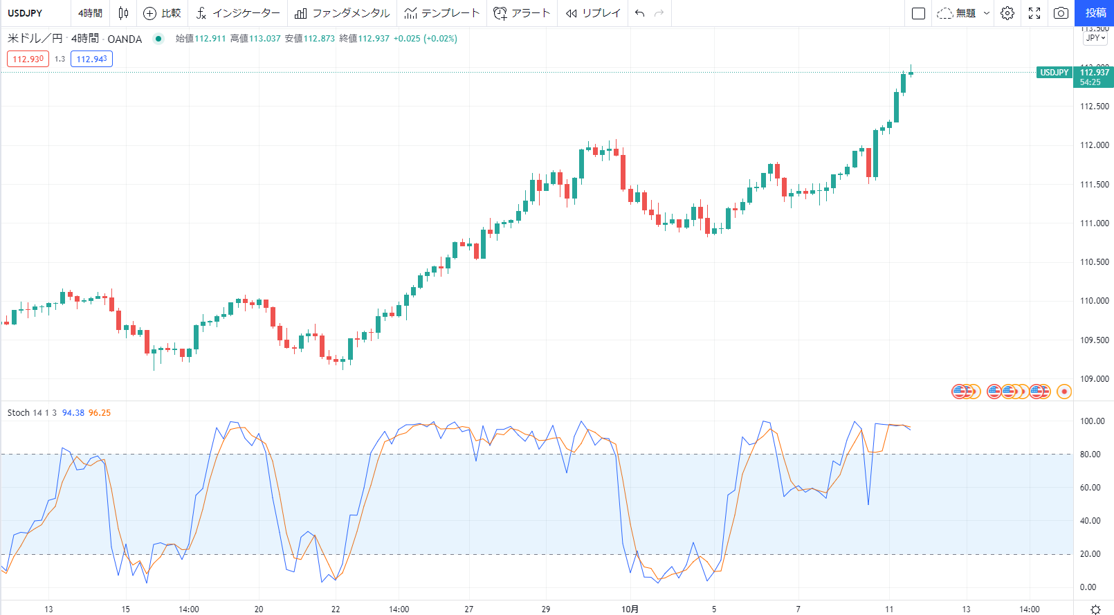
Task: Save the 無題 chart layout
Action: click(957, 13)
